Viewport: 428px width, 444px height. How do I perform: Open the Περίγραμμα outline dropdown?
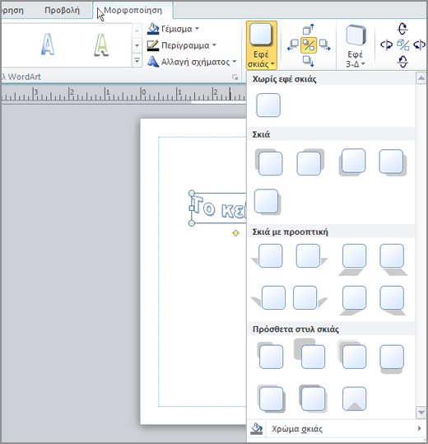click(x=182, y=45)
